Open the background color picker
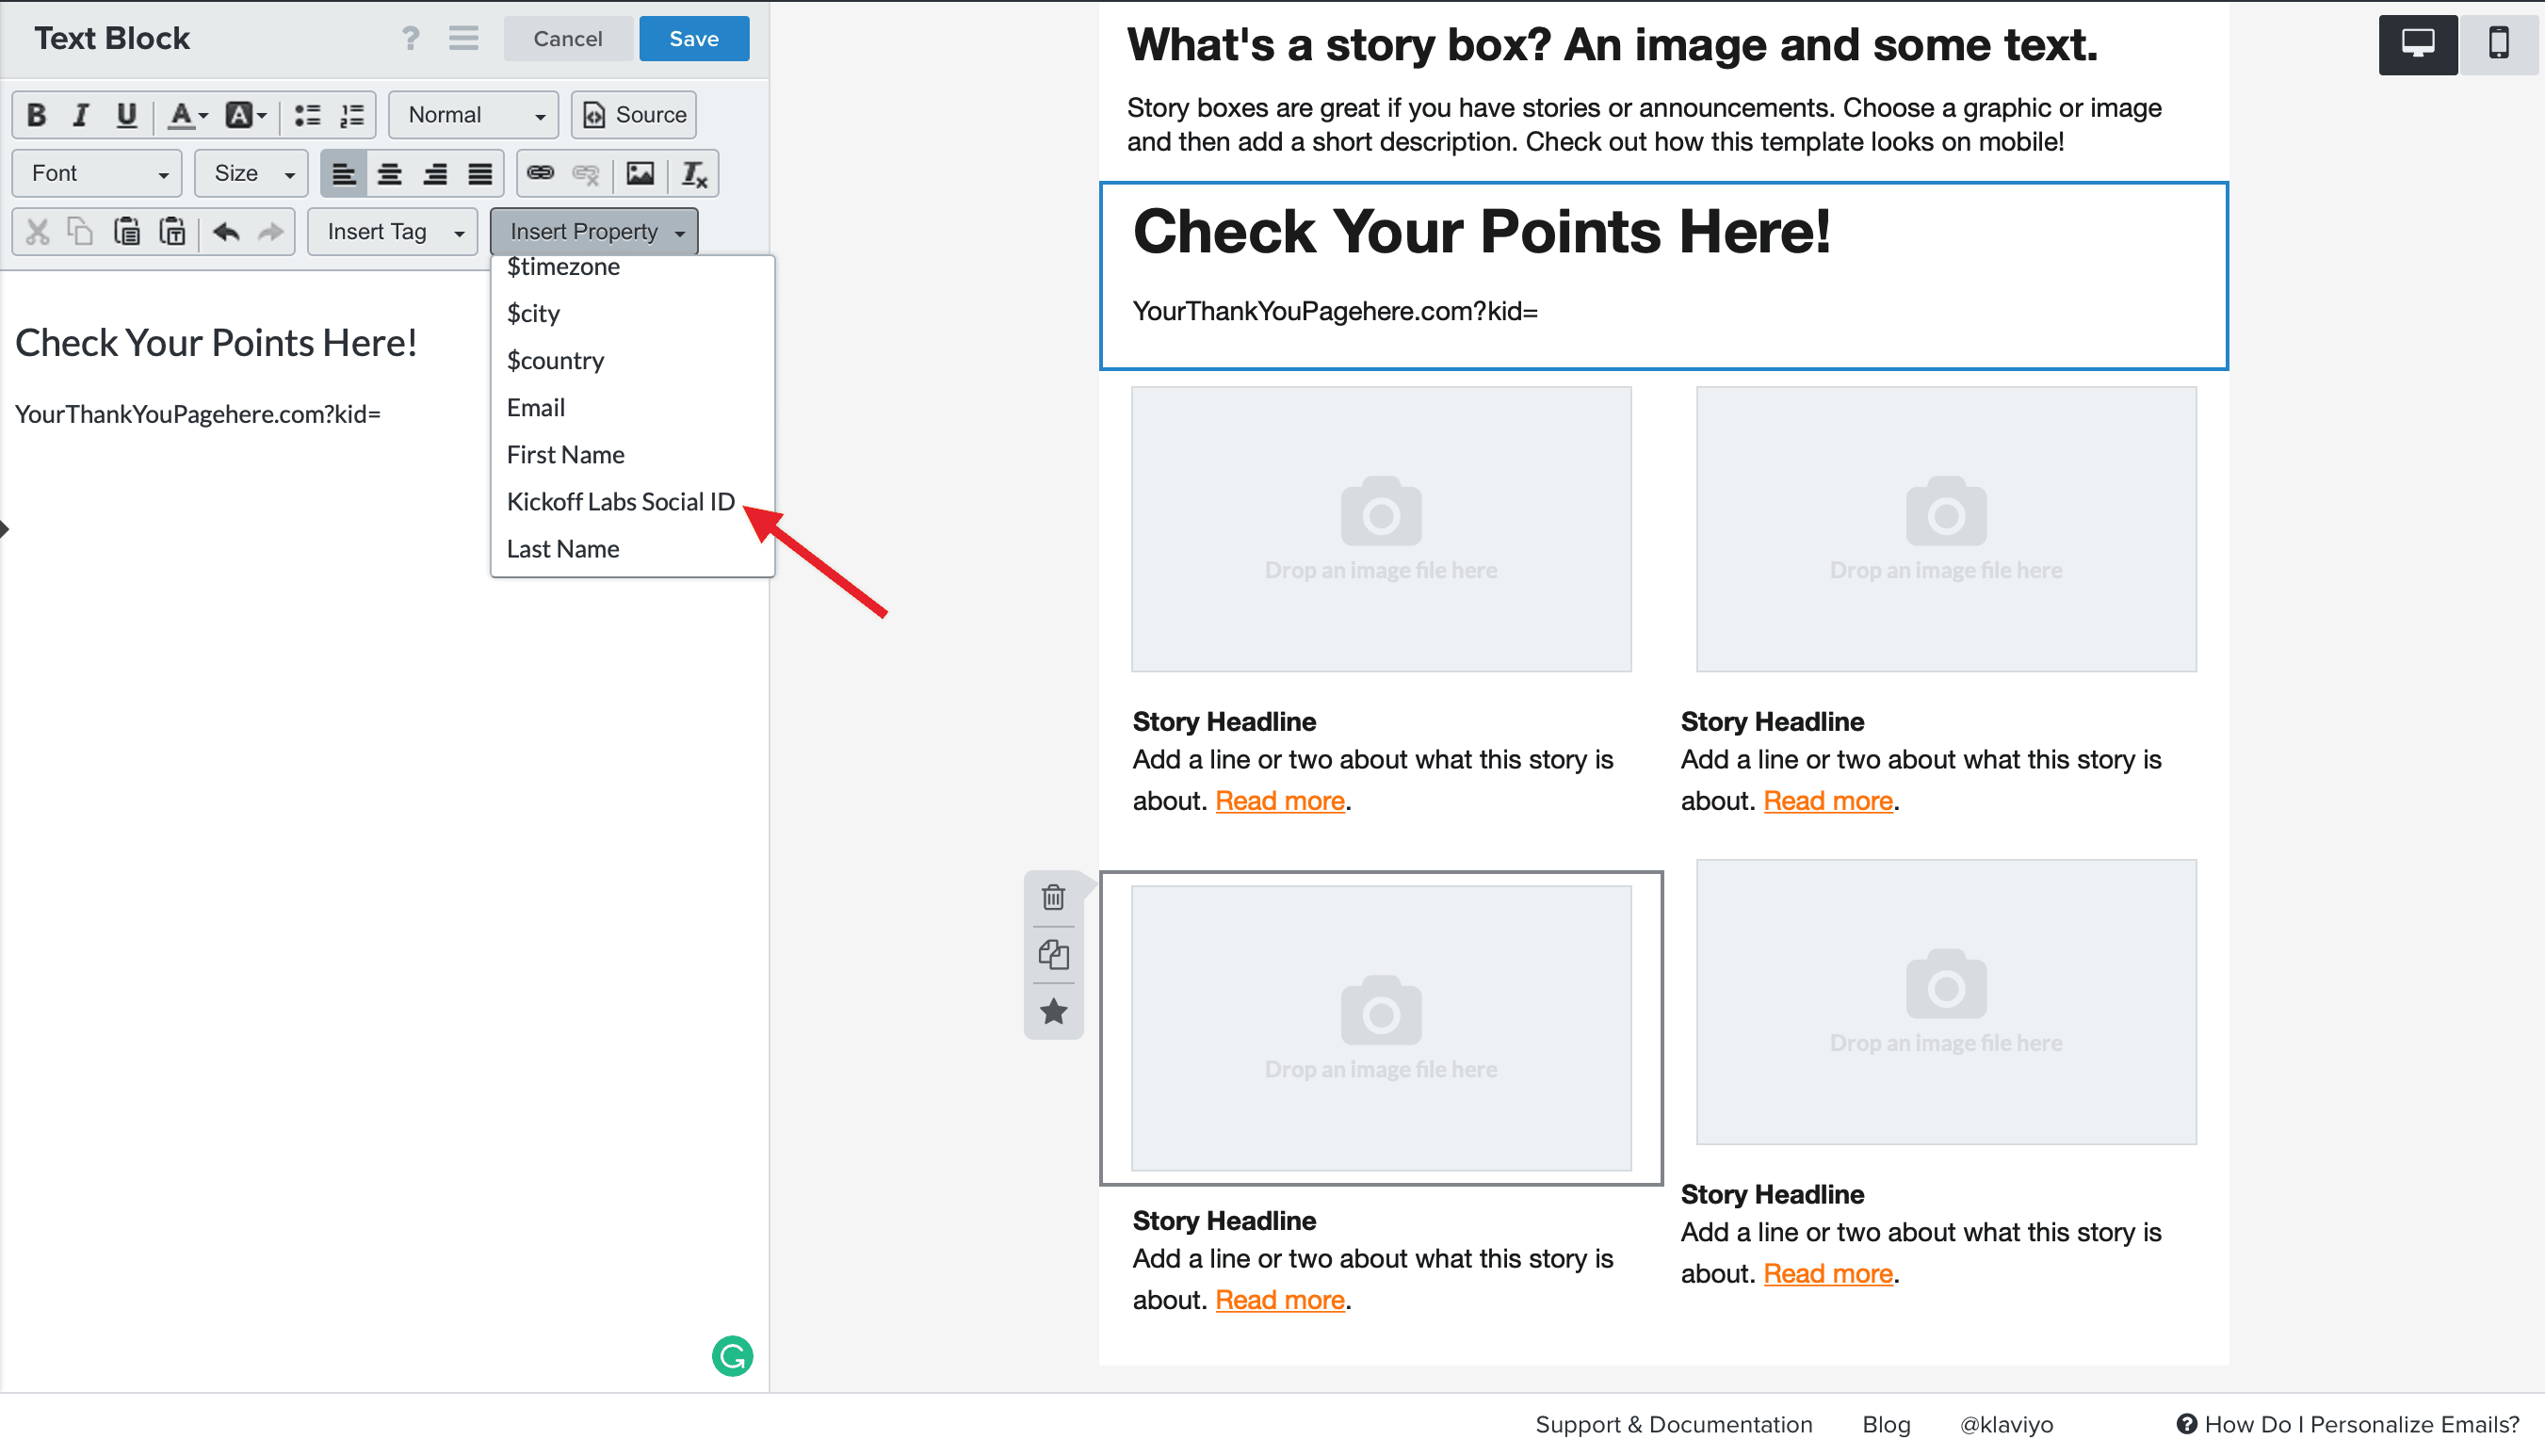Viewport: 2545px width, 1456px height. 245,115
